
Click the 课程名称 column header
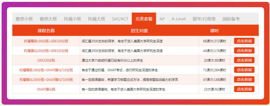(46, 31)
